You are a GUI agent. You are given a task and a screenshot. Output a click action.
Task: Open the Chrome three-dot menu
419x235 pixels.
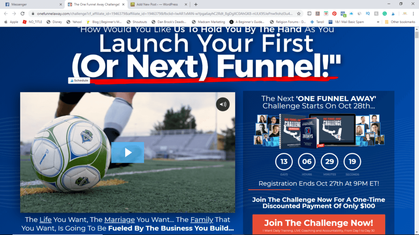tap(413, 13)
